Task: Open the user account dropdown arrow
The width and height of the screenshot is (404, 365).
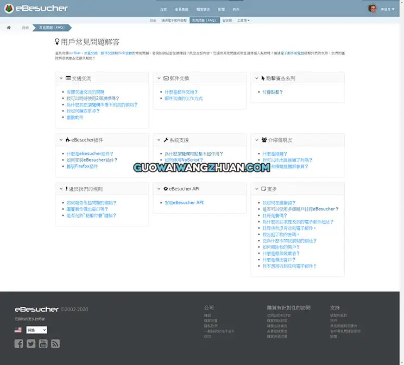Action: pyautogui.click(x=393, y=9)
